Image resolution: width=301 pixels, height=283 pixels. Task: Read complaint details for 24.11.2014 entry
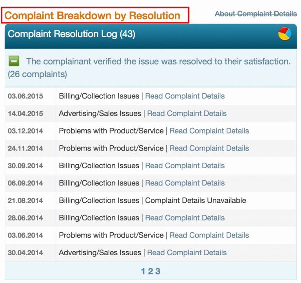click(x=209, y=148)
